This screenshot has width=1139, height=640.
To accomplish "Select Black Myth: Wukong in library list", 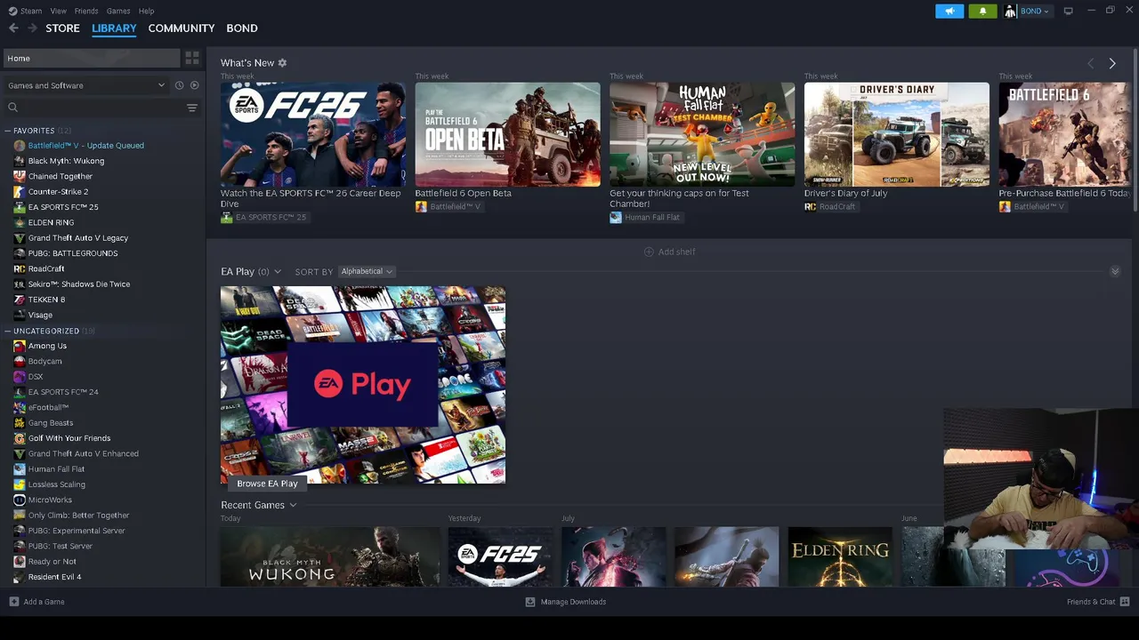I will pyautogui.click(x=66, y=161).
